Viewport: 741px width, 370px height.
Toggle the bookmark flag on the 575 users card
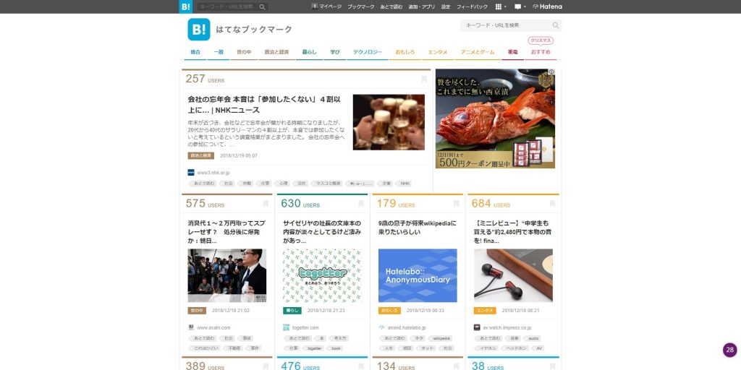coord(266,205)
